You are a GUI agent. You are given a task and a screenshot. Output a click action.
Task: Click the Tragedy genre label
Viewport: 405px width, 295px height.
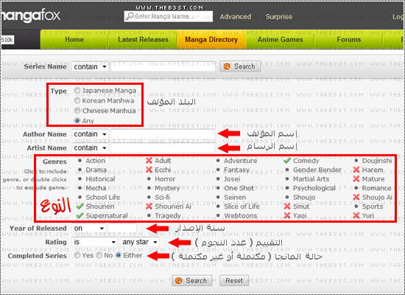(168, 216)
